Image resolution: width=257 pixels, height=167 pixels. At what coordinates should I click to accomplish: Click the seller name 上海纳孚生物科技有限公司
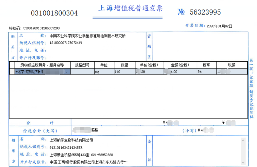(71, 140)
